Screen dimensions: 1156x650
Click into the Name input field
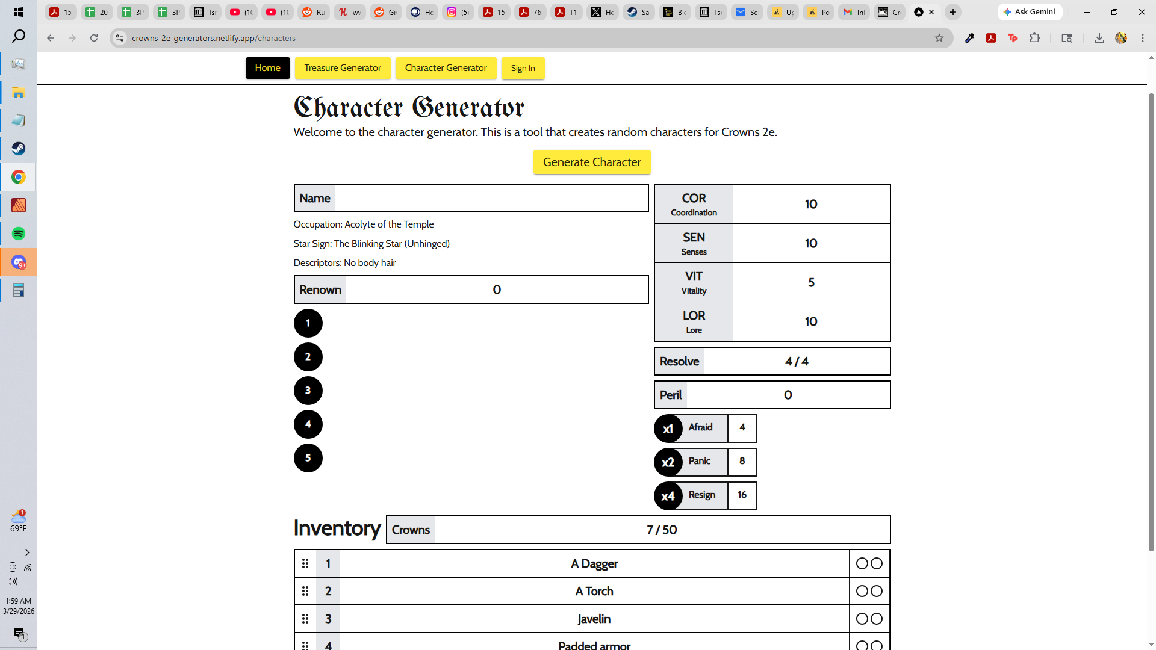pyautogui.click(x=490, y=198)
